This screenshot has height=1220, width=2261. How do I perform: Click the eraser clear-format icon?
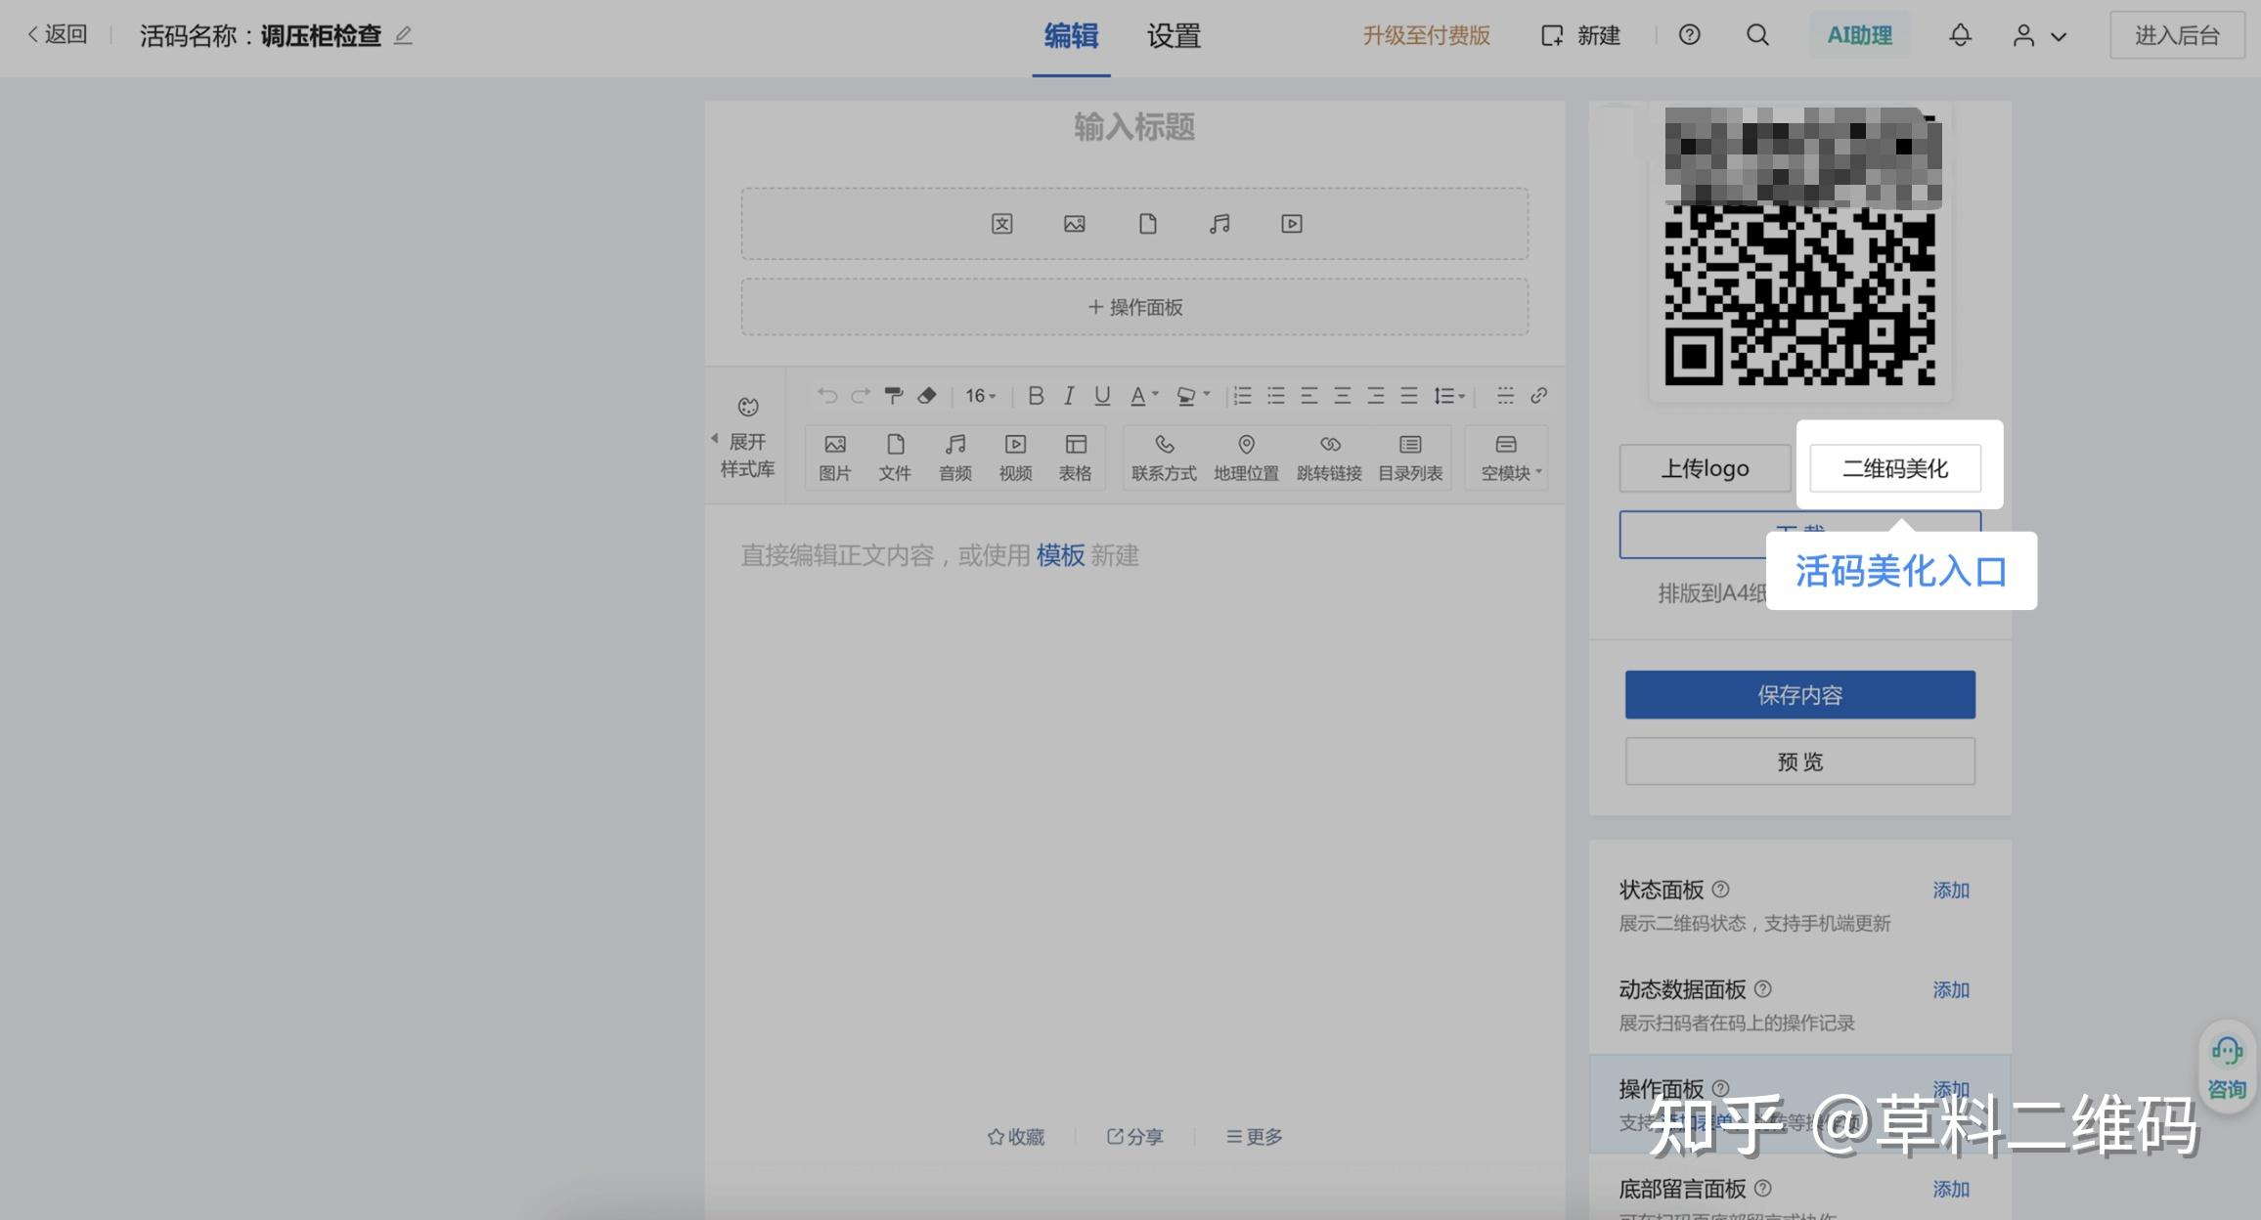pyautogui.click(x=926, y=395)
